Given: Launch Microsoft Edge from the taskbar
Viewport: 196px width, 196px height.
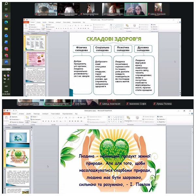Looking at the screenshot, I should tap(6, 22).
